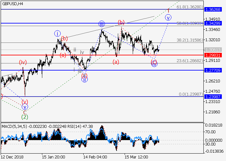
Task: Click the green (2) wave label
Action: click(x=25, y=117)
